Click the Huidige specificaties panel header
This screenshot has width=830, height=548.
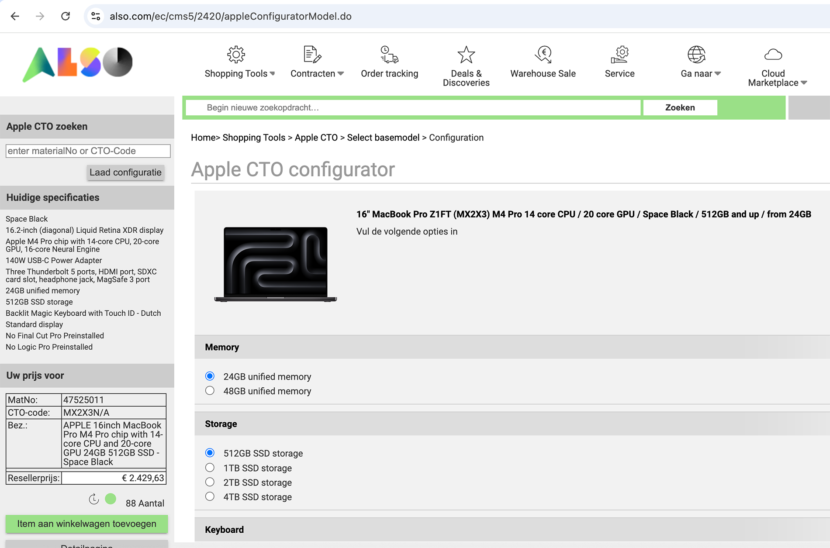pyautogui.click(x=87, y=197)
